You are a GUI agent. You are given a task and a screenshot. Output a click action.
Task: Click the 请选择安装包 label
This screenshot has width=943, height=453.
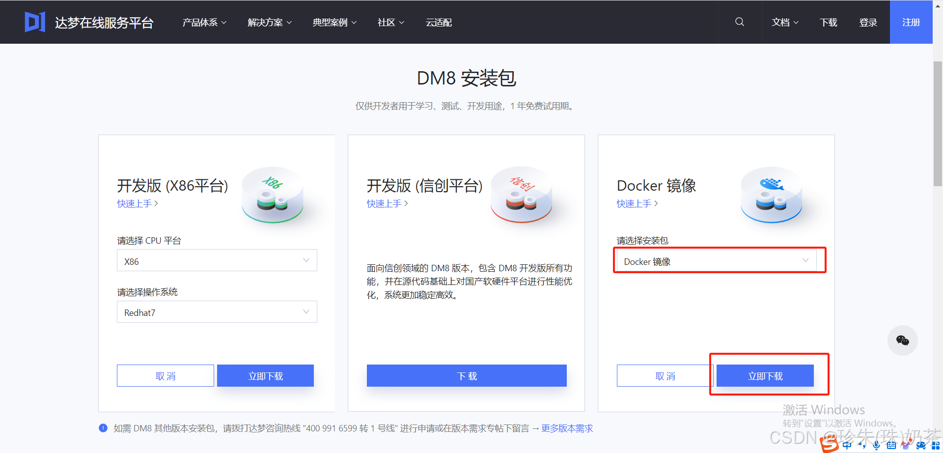click(x=642, y=241)
